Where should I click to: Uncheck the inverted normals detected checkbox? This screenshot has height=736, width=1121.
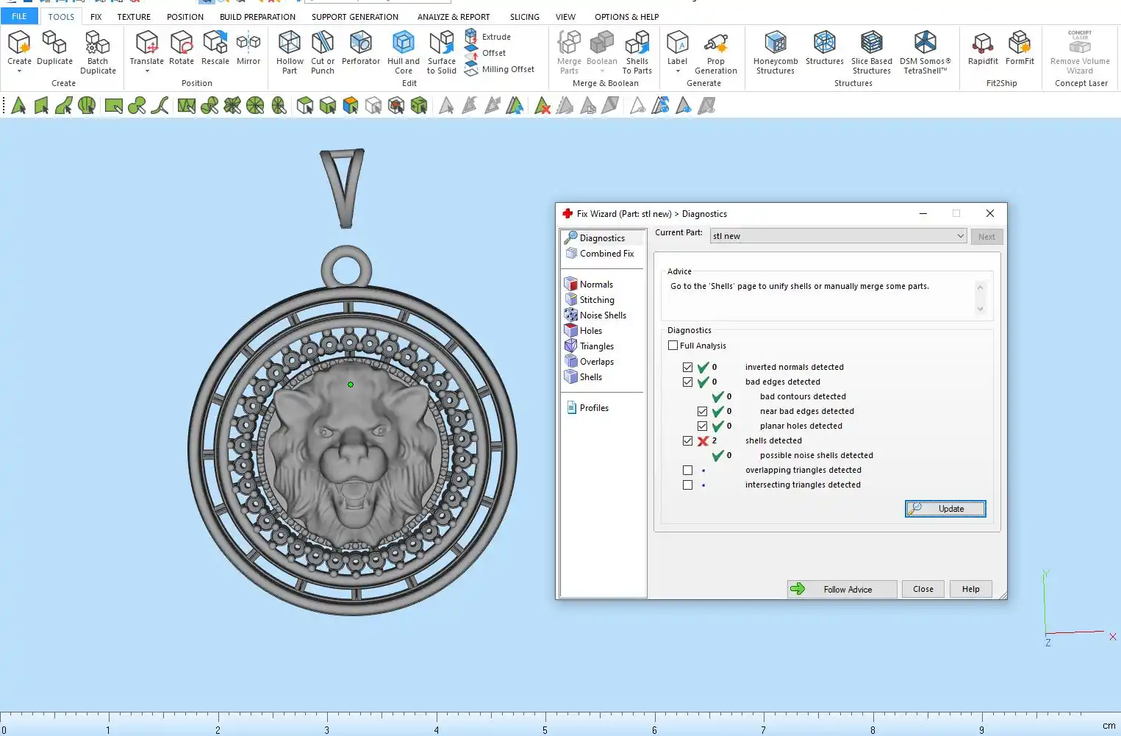point(687,368)
